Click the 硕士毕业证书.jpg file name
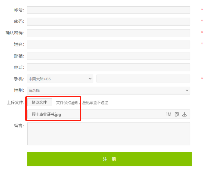 coord(46,115)
